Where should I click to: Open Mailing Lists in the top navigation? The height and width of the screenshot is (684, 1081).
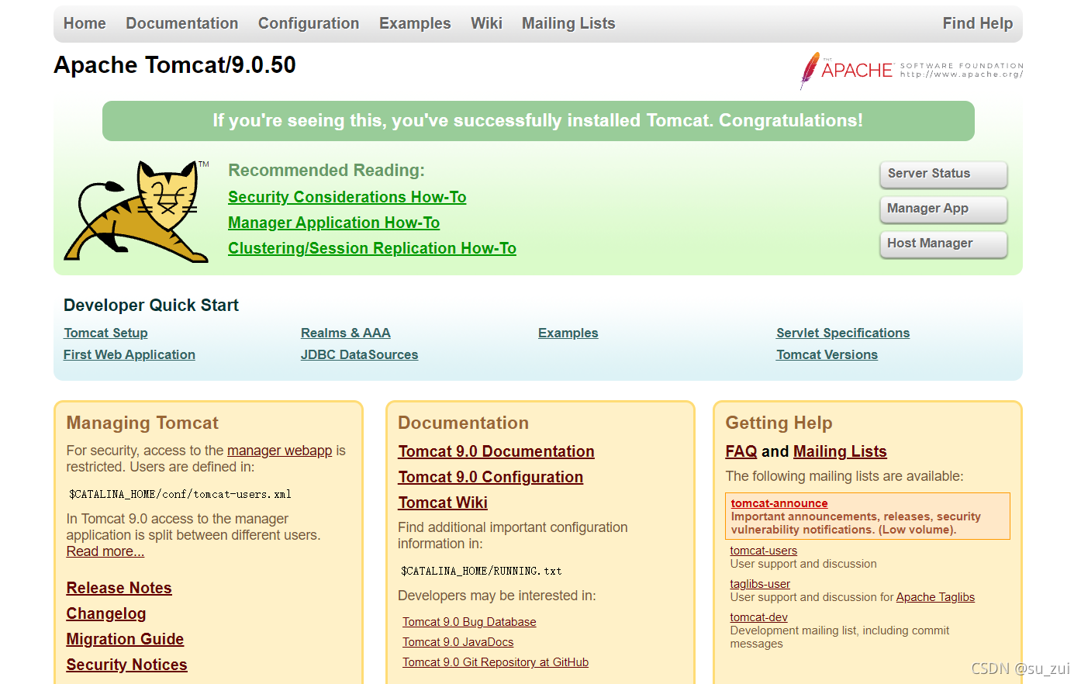[x=568, y=23]
